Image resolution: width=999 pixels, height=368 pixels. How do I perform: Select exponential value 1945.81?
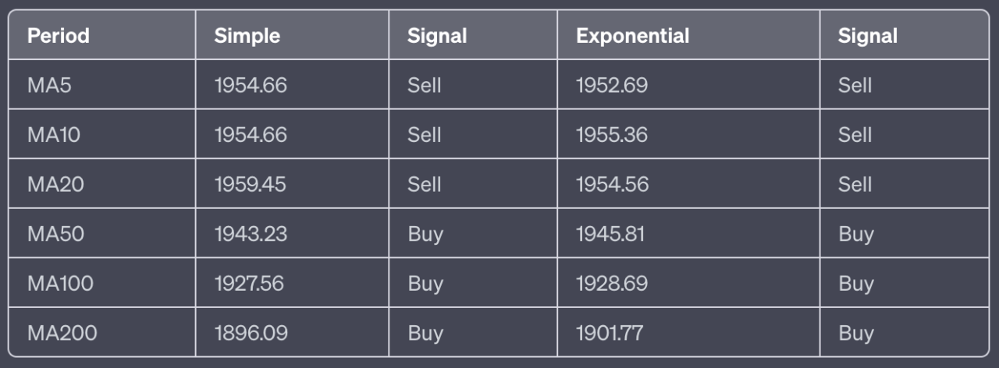[x=610, y=234]
